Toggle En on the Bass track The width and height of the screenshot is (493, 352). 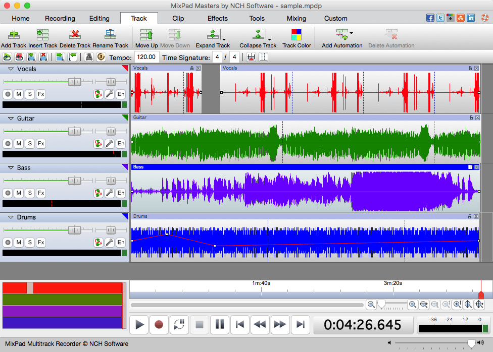click(x=121, y=193)
